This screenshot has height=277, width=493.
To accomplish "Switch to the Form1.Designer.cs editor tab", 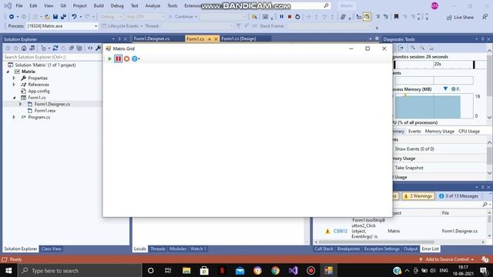I will tap(152, 38).
